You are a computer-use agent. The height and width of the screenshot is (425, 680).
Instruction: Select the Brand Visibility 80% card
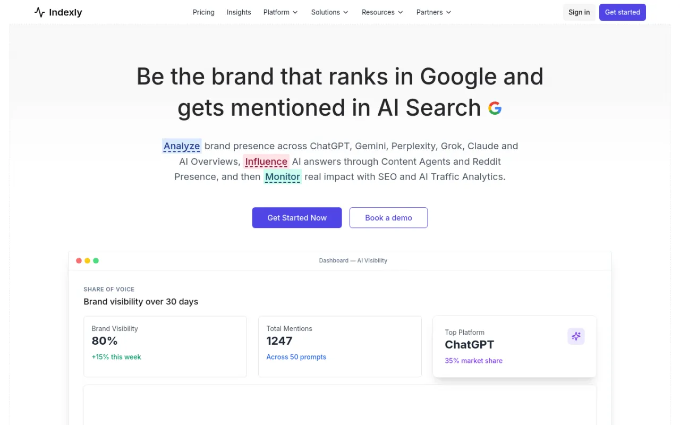tap(165, 347)
